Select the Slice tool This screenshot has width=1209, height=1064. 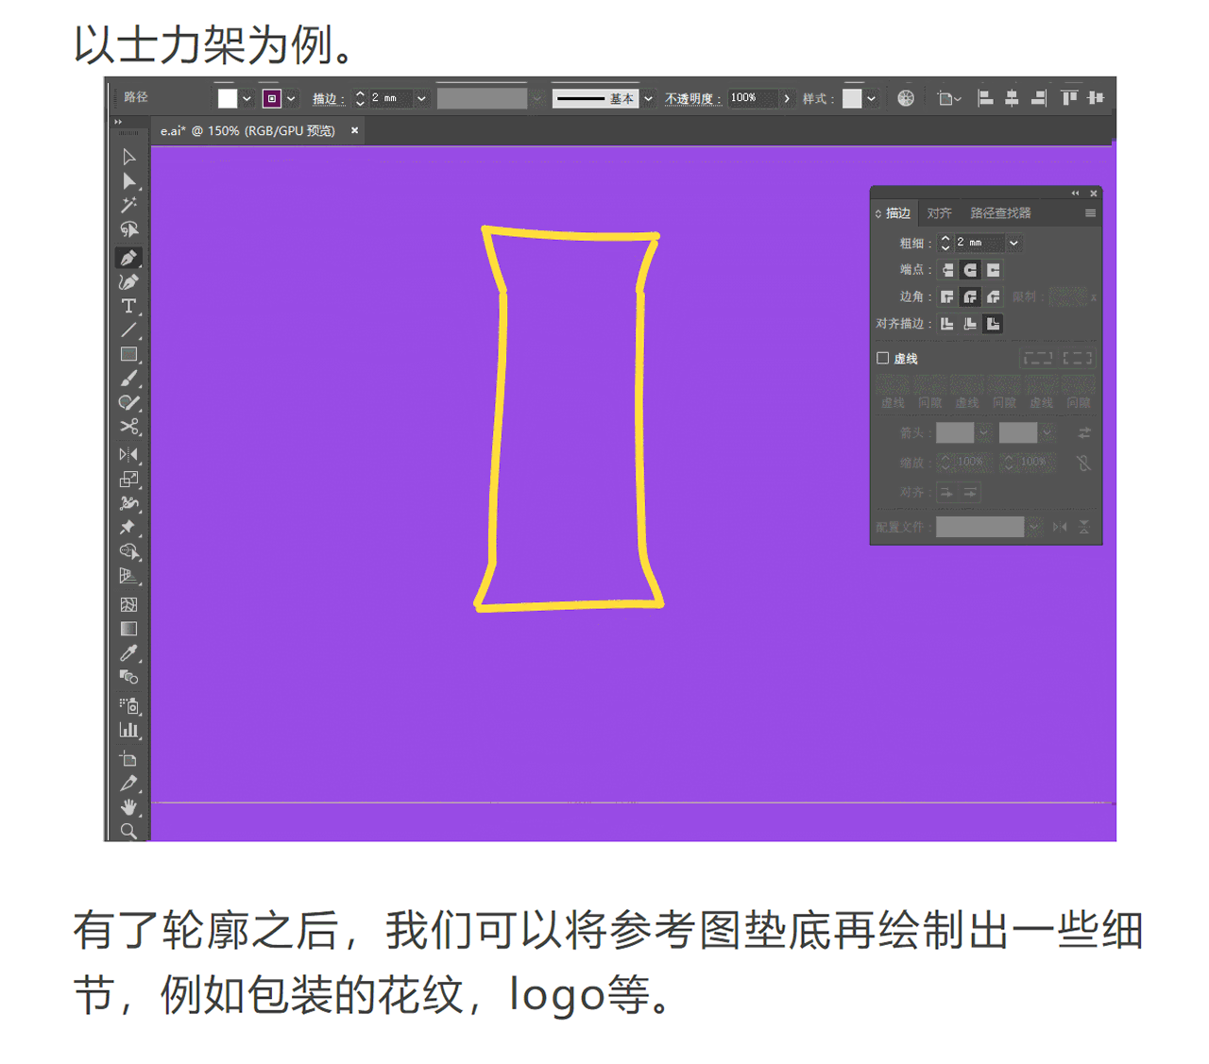[x=129, y=783]
